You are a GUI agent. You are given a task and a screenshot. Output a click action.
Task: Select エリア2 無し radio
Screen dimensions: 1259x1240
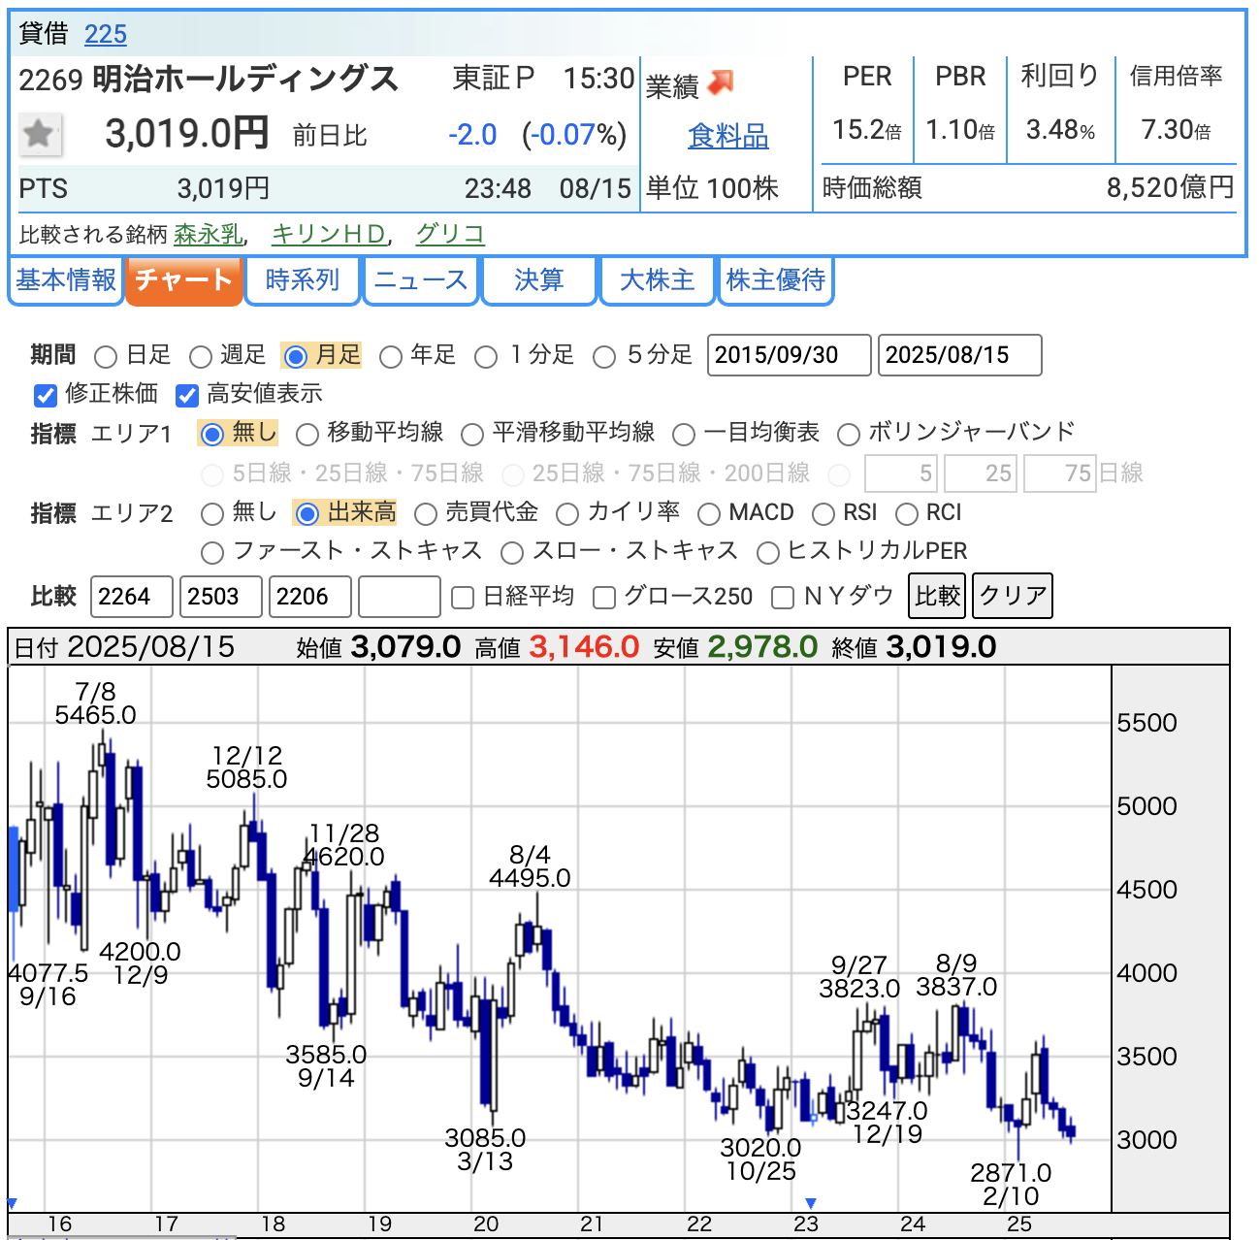pyautogui.click(x=212, y=513)
